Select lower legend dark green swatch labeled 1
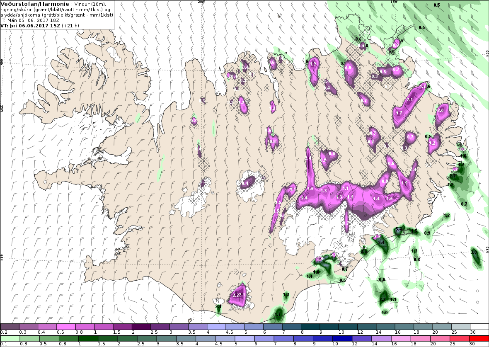This screenshot has height=347, width=489. click(x=87, y=339)
